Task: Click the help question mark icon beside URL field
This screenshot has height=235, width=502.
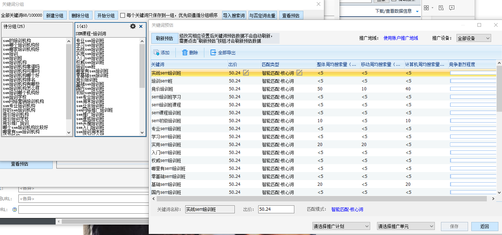Action: [14, 209]
